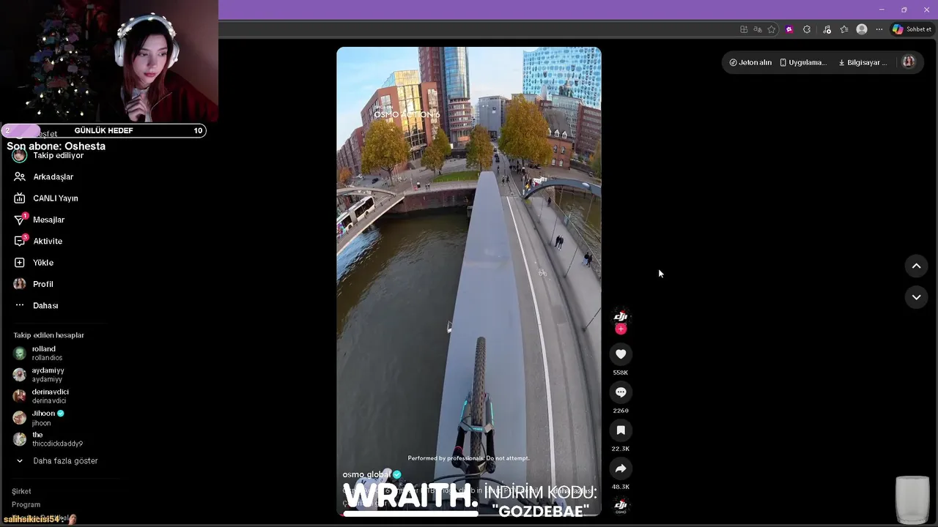
Task: Open Arkadaşlar in the sidebar
Action: pos(44,177)
